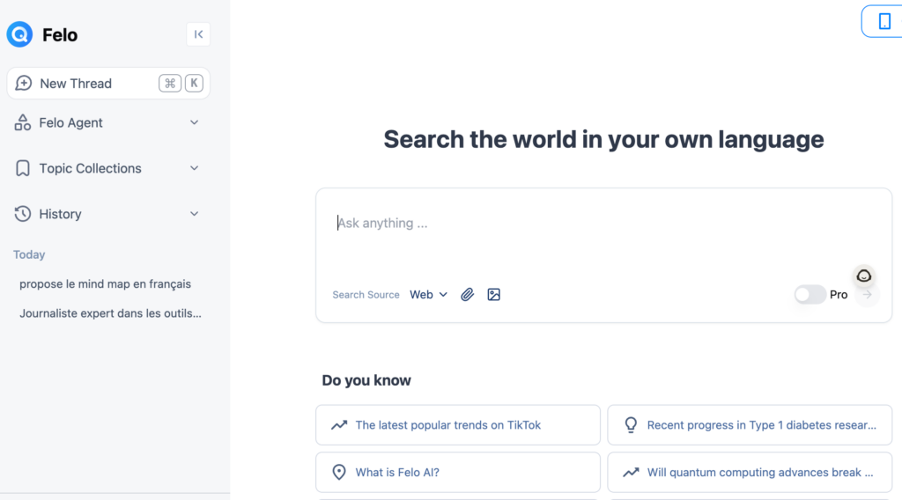The image size is (902, 500).
Task: Click the trend icon beside the quantum computing suggestion
Action: click(x=631, y=473)
